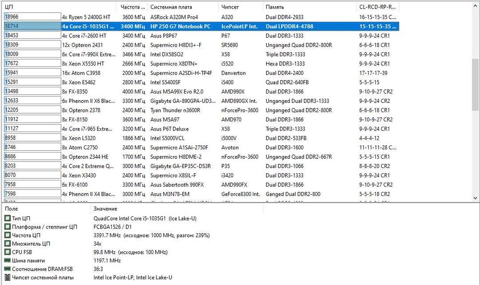Select the 4x Xeon X3430 row
The width and height of the screenshot is (480, 285).
[202, 176]
